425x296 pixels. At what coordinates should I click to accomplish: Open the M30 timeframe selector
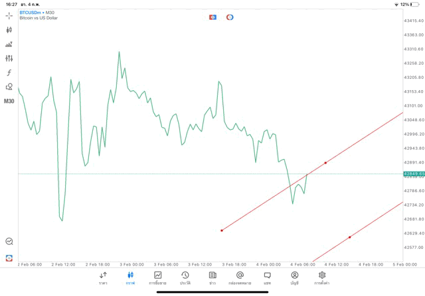pyautogui.click(x=9, y=101)
